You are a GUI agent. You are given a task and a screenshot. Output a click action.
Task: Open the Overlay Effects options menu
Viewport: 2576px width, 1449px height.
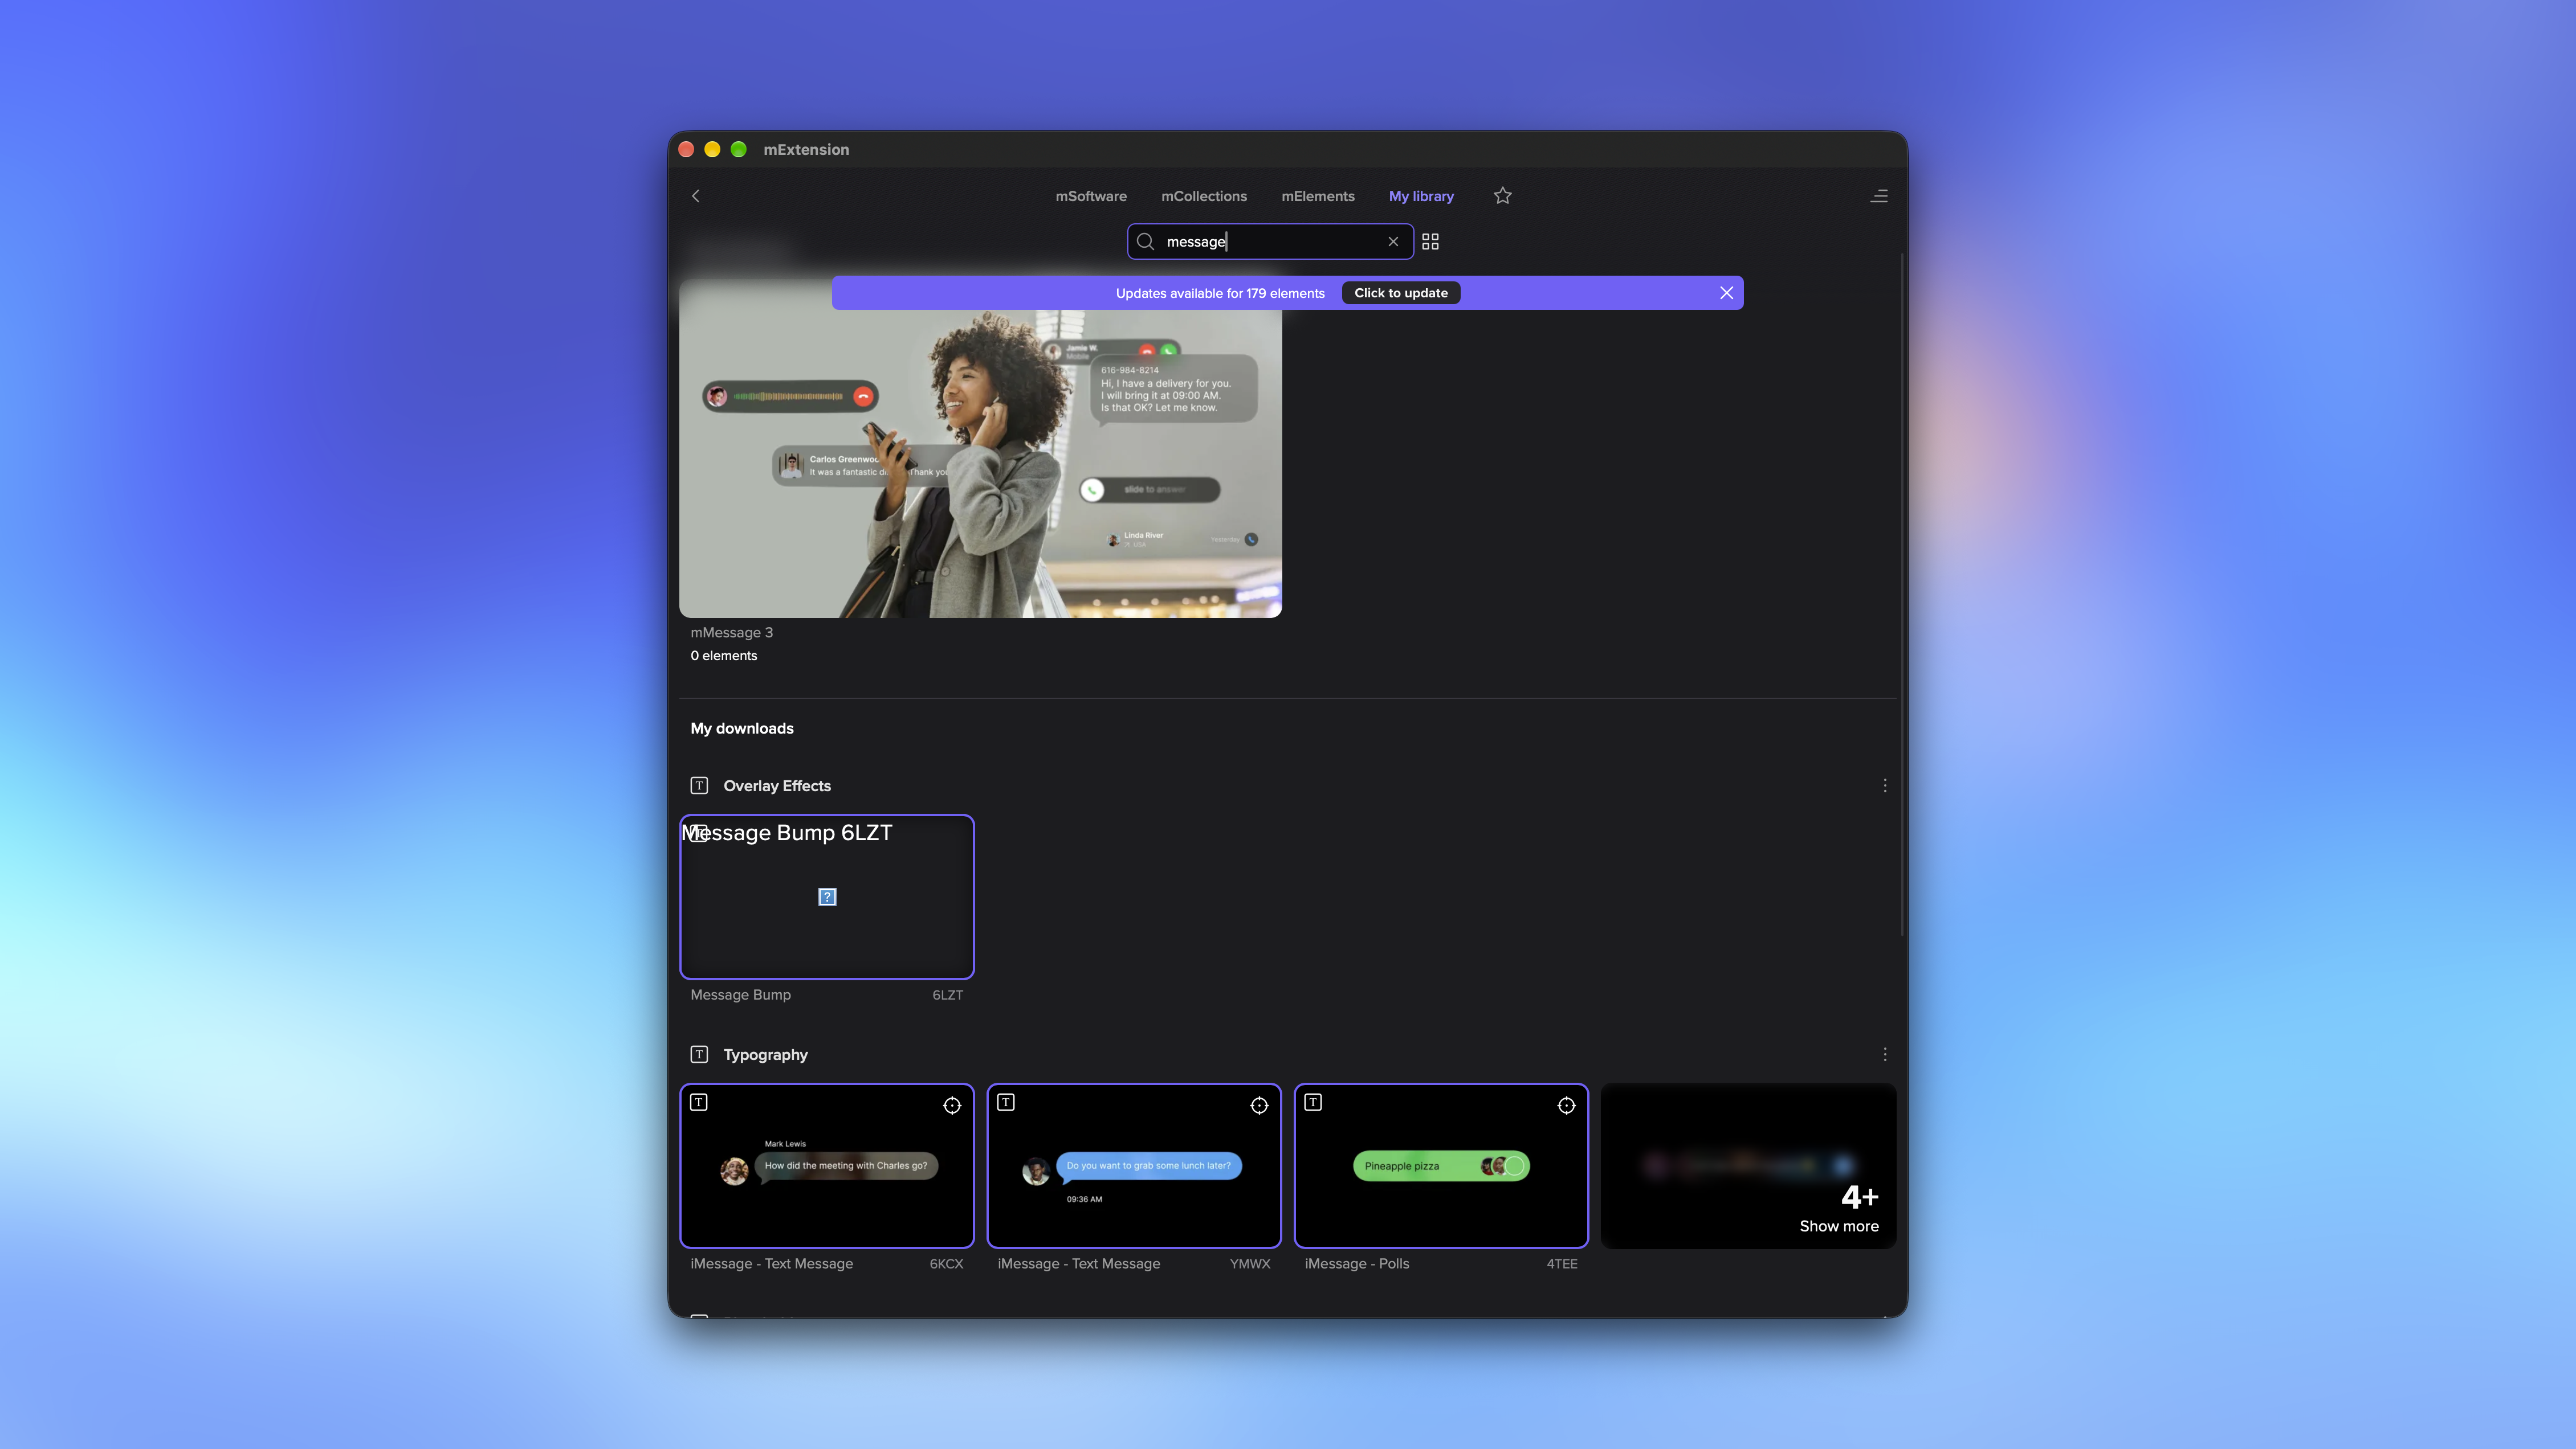coord(1885,785)
